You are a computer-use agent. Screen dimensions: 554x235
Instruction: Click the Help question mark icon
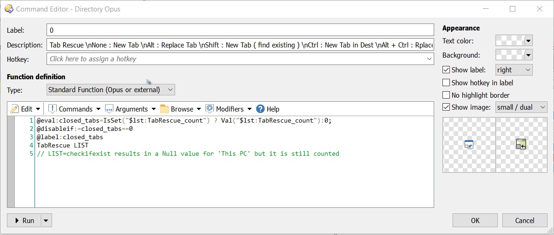[x=260, y=109]
